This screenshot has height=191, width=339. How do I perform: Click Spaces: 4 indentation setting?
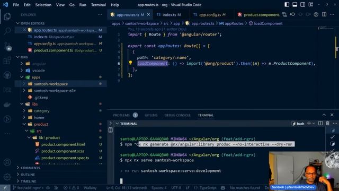click(x=159, y=188)
